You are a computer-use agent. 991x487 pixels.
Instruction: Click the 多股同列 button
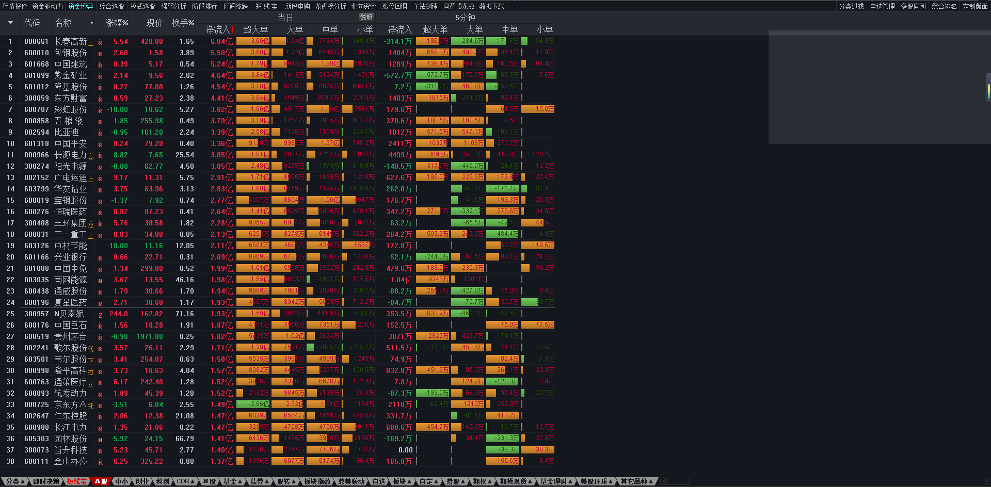914,6
